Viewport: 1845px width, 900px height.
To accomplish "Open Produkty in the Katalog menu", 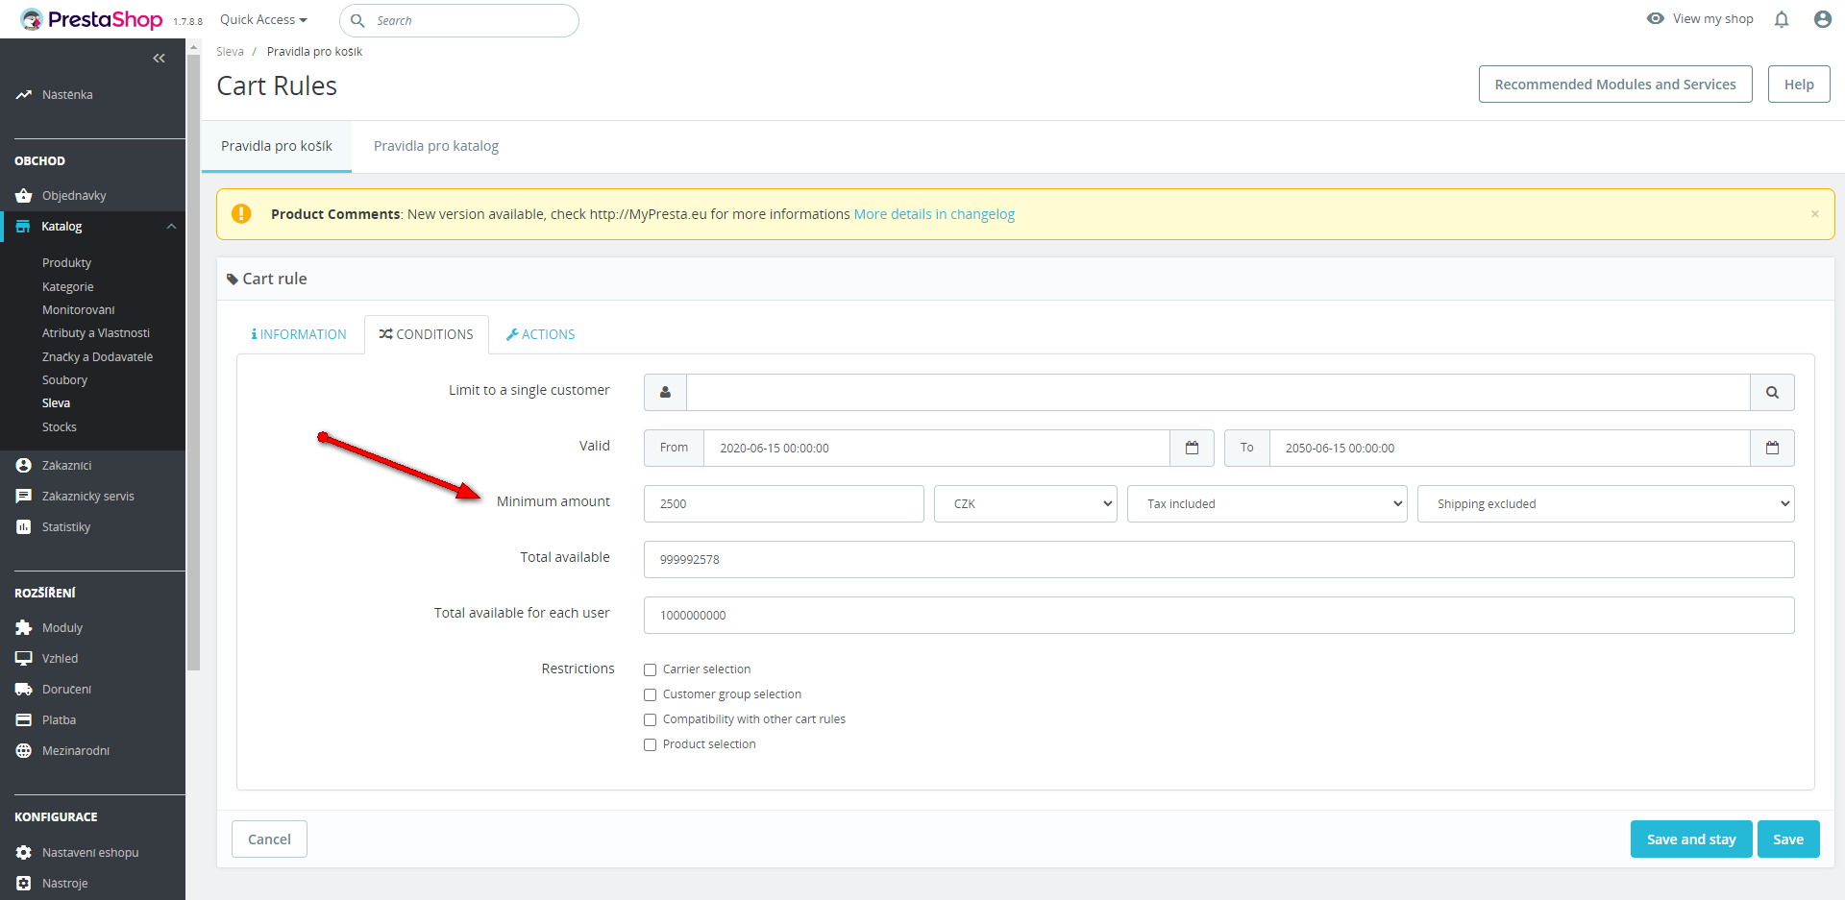I will point(67,263).
